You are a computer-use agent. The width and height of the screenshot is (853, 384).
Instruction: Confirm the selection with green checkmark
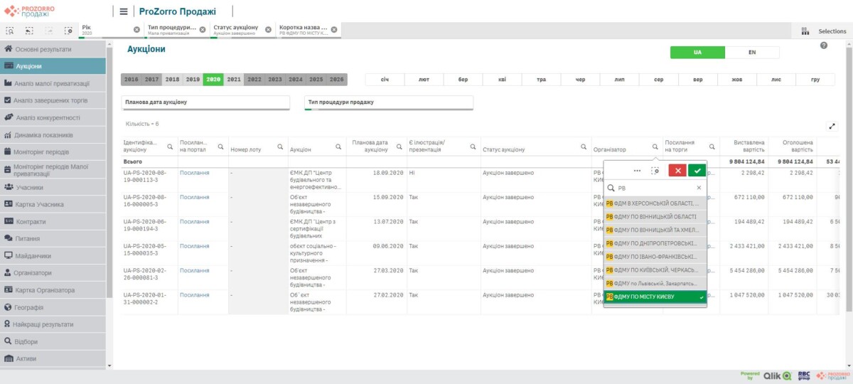(697, 170)
